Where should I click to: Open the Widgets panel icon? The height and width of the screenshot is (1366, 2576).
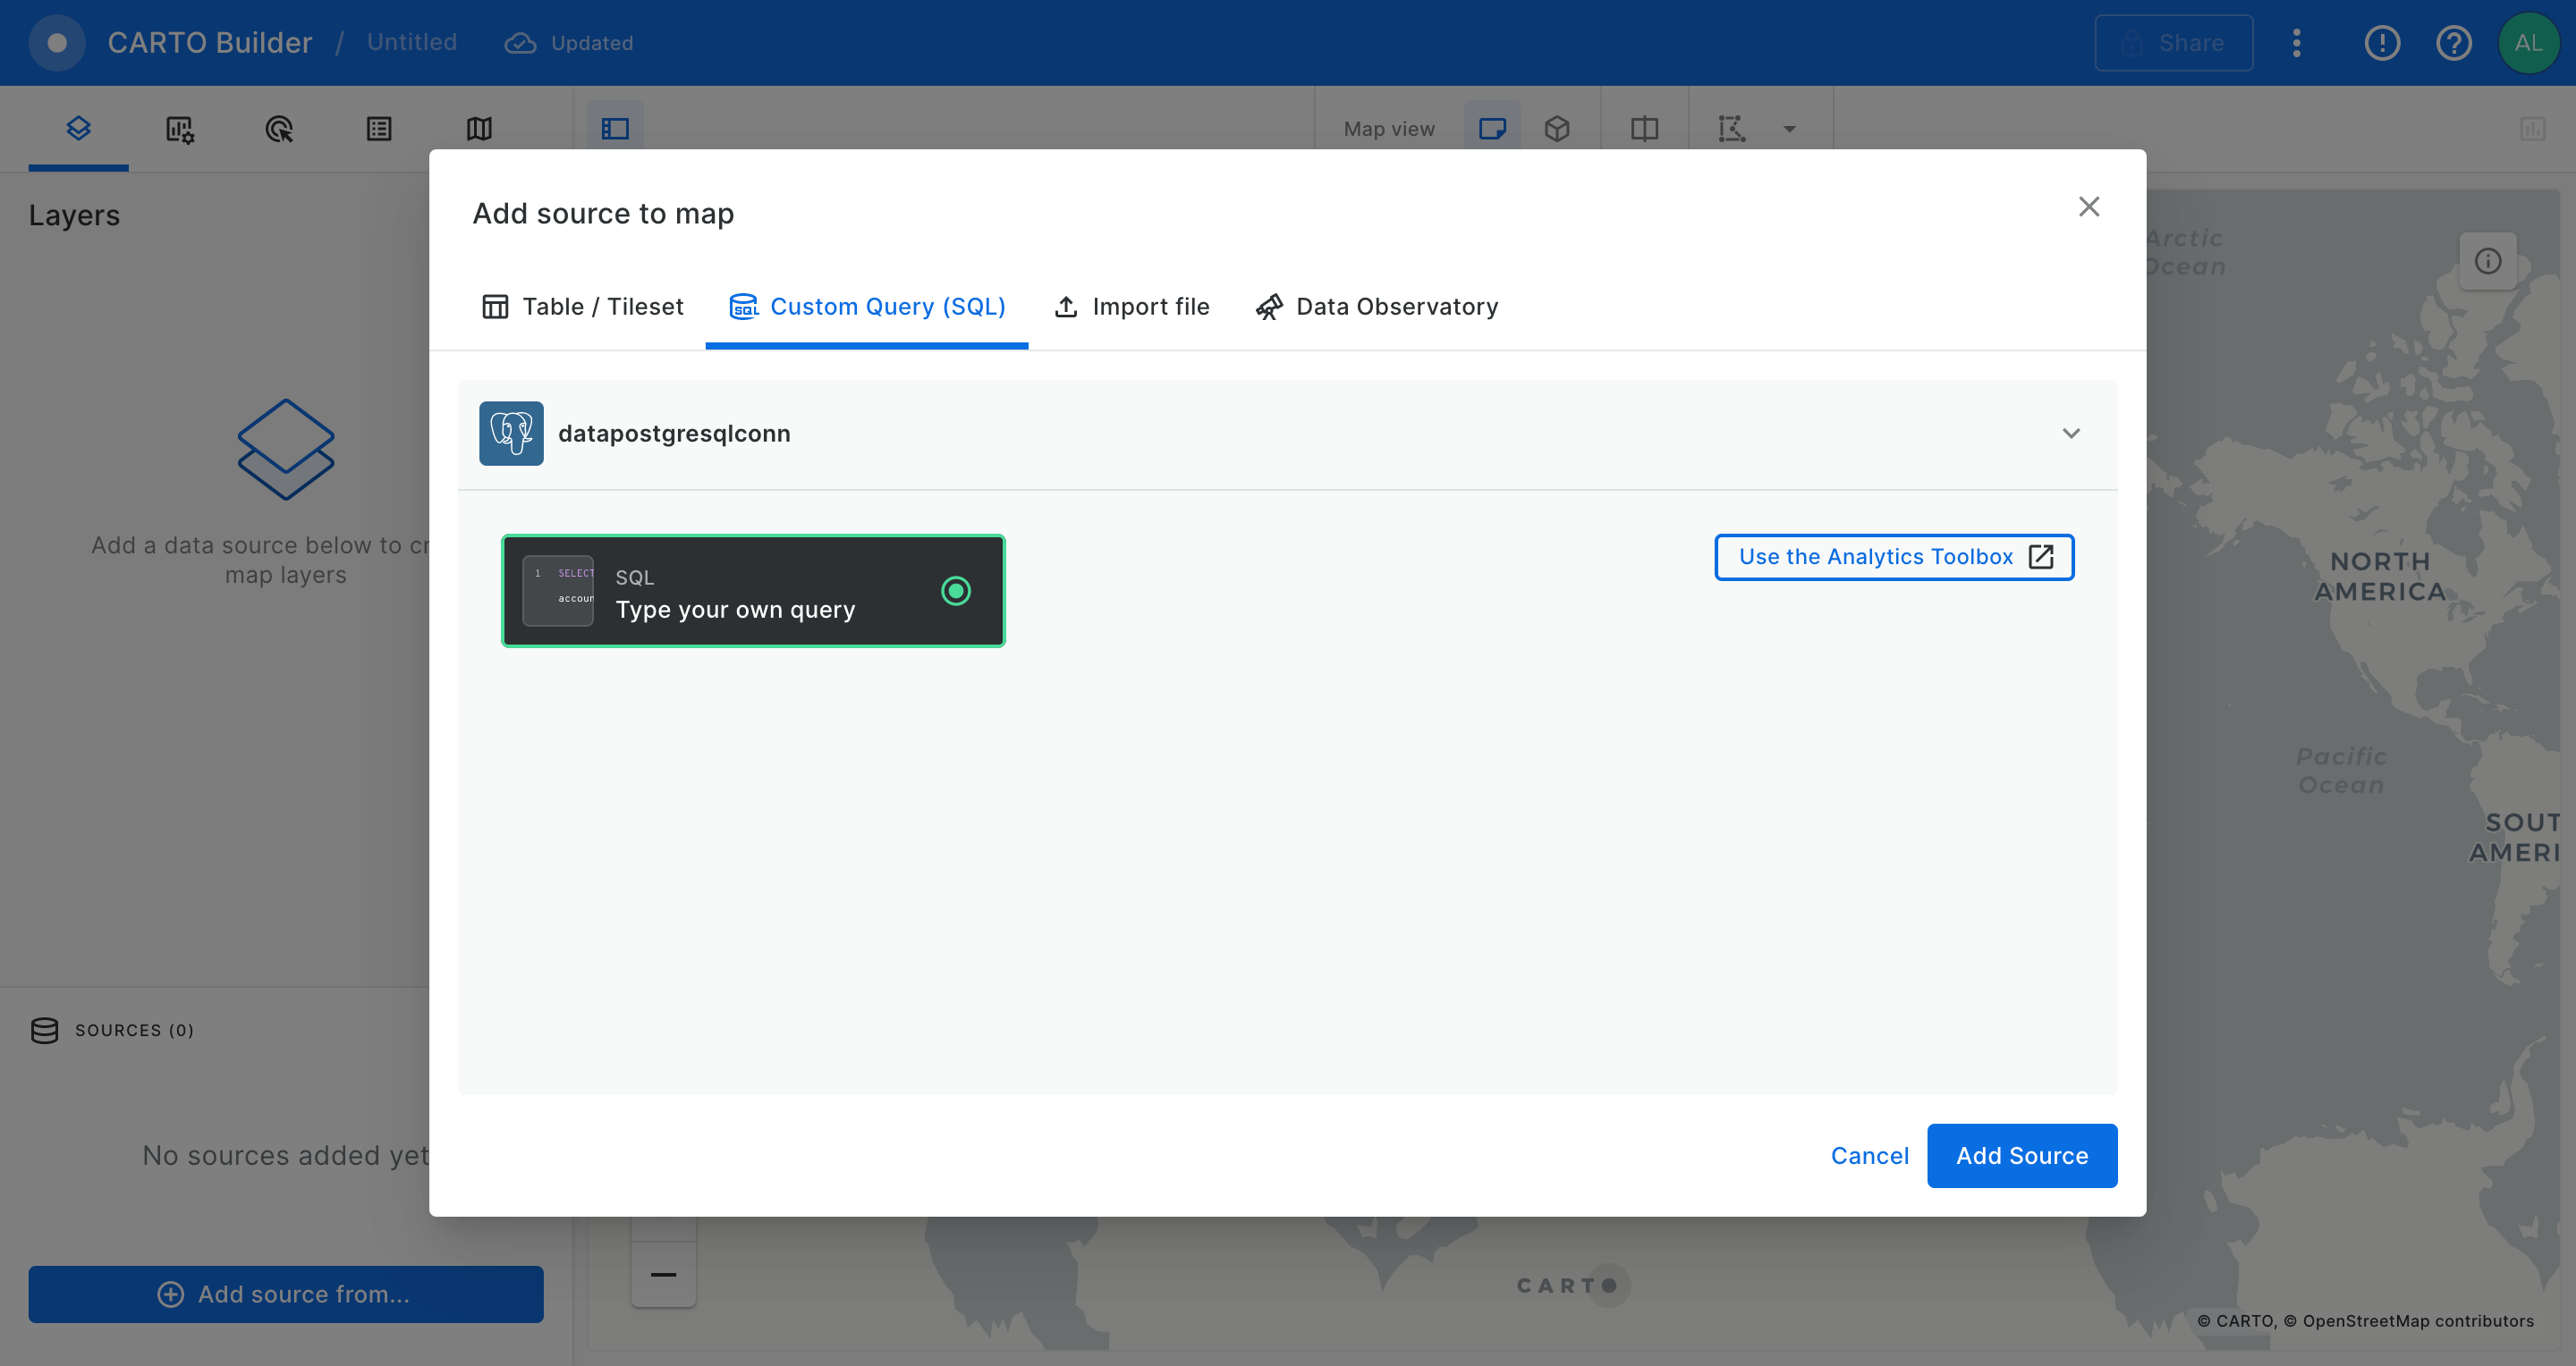pos(179,129)
